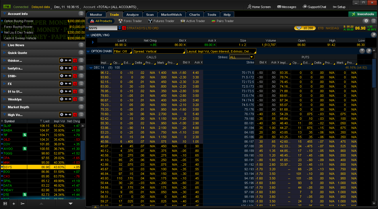
Task: Switch to the Tools tab
Action: click(212, 15)
